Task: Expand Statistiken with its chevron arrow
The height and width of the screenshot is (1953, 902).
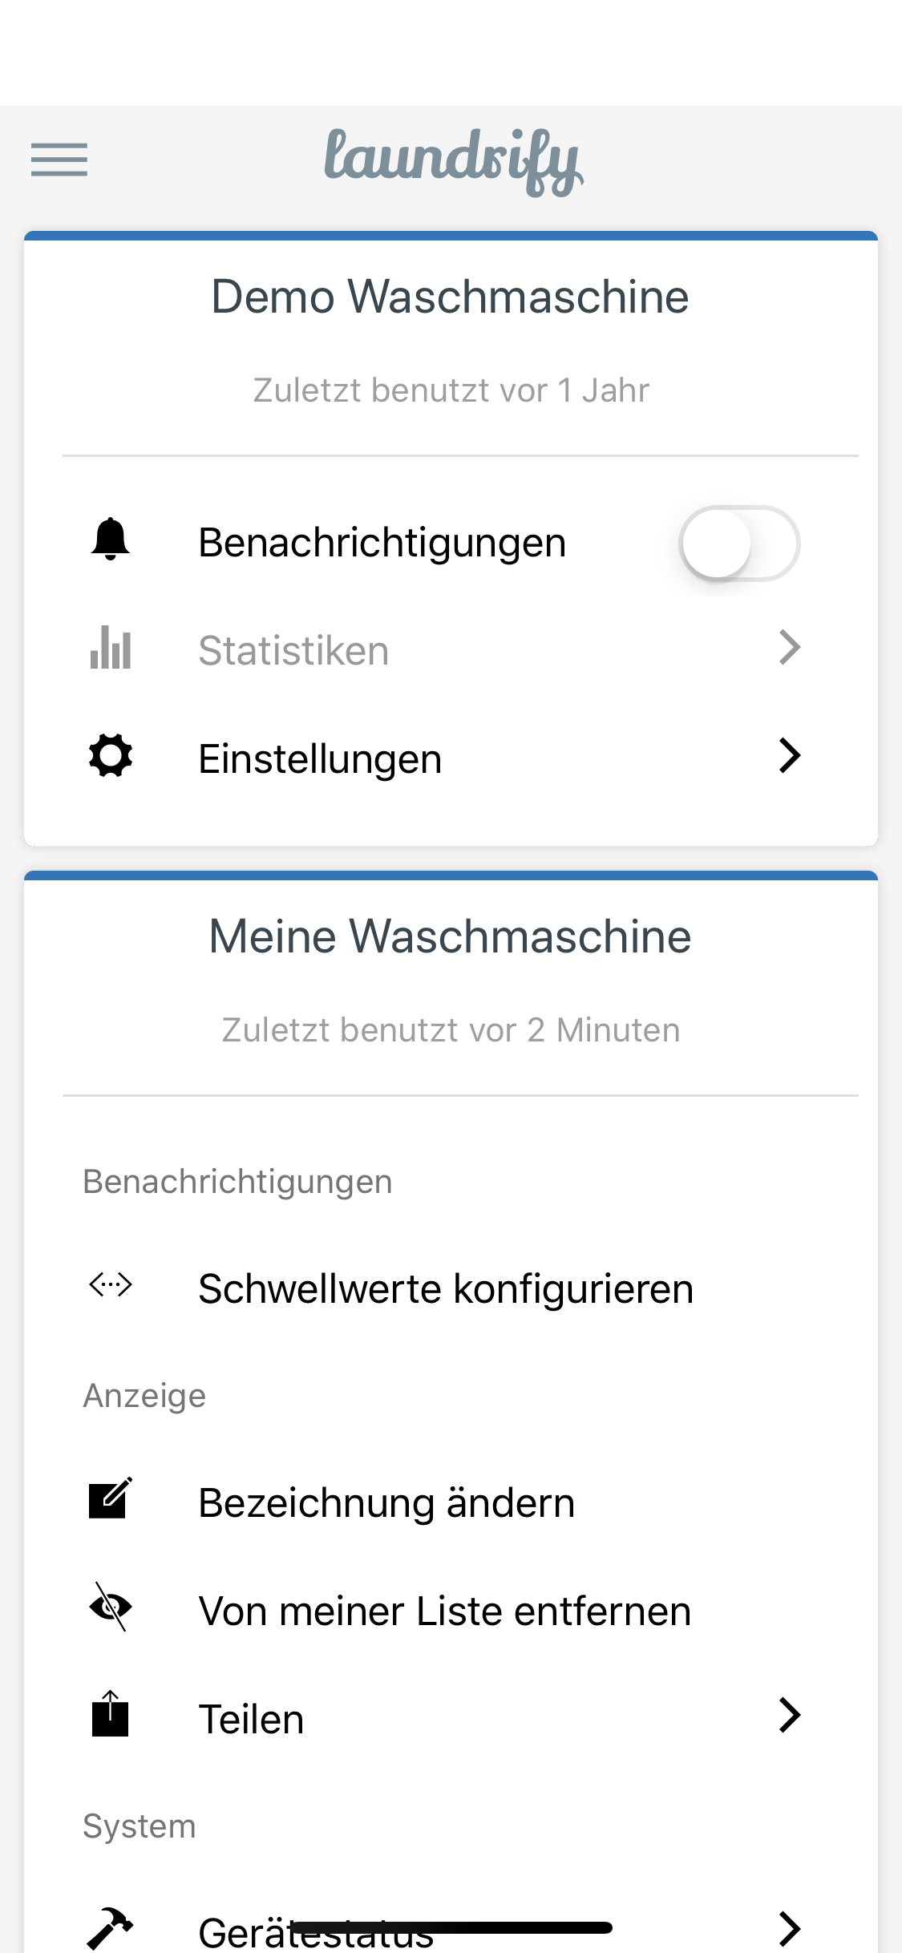Action: tap(790, 648)
